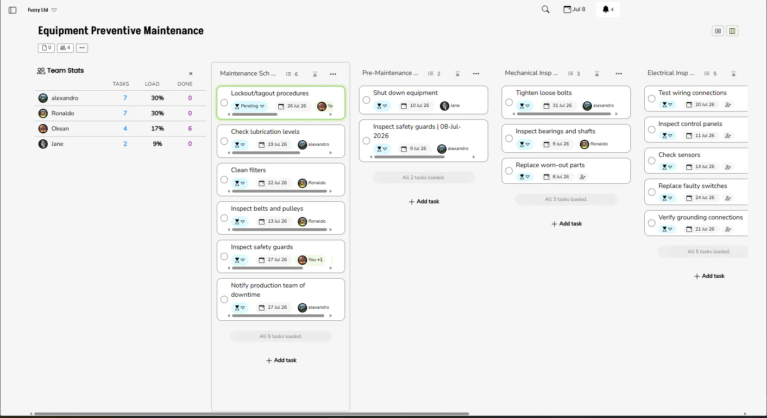This screenshot has width=767, height=418.
Task: Click scrollbar inside Tighten loose bolts card
Action: (x=563, y=114)
